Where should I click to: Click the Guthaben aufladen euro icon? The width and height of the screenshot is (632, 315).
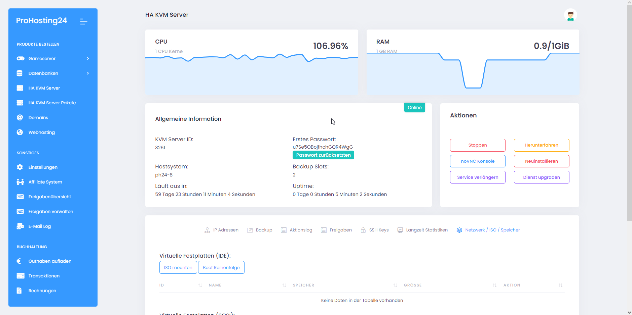(19, 261)
